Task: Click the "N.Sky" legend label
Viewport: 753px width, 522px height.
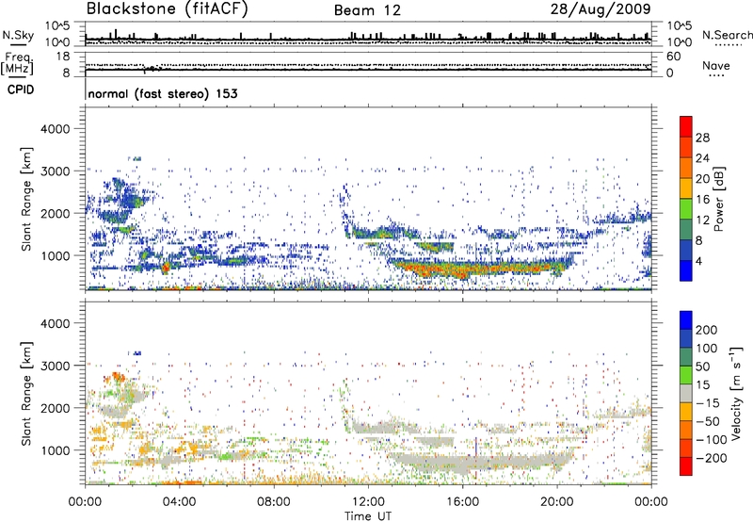Action: [x=18, y=35]
